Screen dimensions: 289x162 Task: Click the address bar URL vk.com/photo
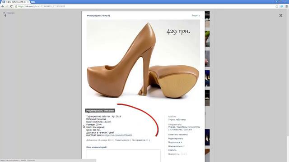tap(42, 6)
